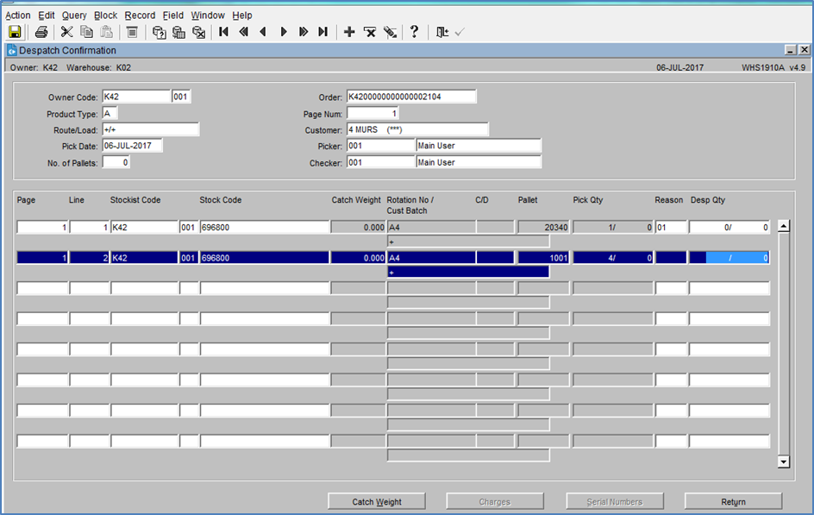Screen dimensions: 814x515
Task: Click the Exit door icon
Action: [441, 32]
